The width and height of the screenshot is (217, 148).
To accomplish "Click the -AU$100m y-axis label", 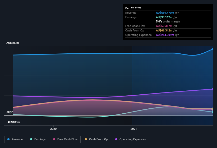I will [13, 122].
